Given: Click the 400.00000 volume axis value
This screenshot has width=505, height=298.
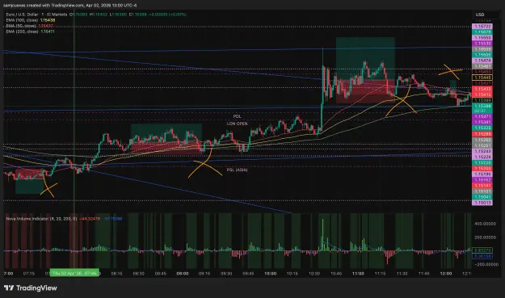Looking at the screenshot, I should [485, 224].
